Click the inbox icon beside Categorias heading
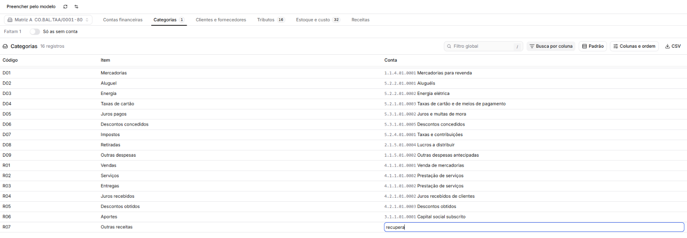Viewport: 687px width, 238px height. click(x=5, y=46)
